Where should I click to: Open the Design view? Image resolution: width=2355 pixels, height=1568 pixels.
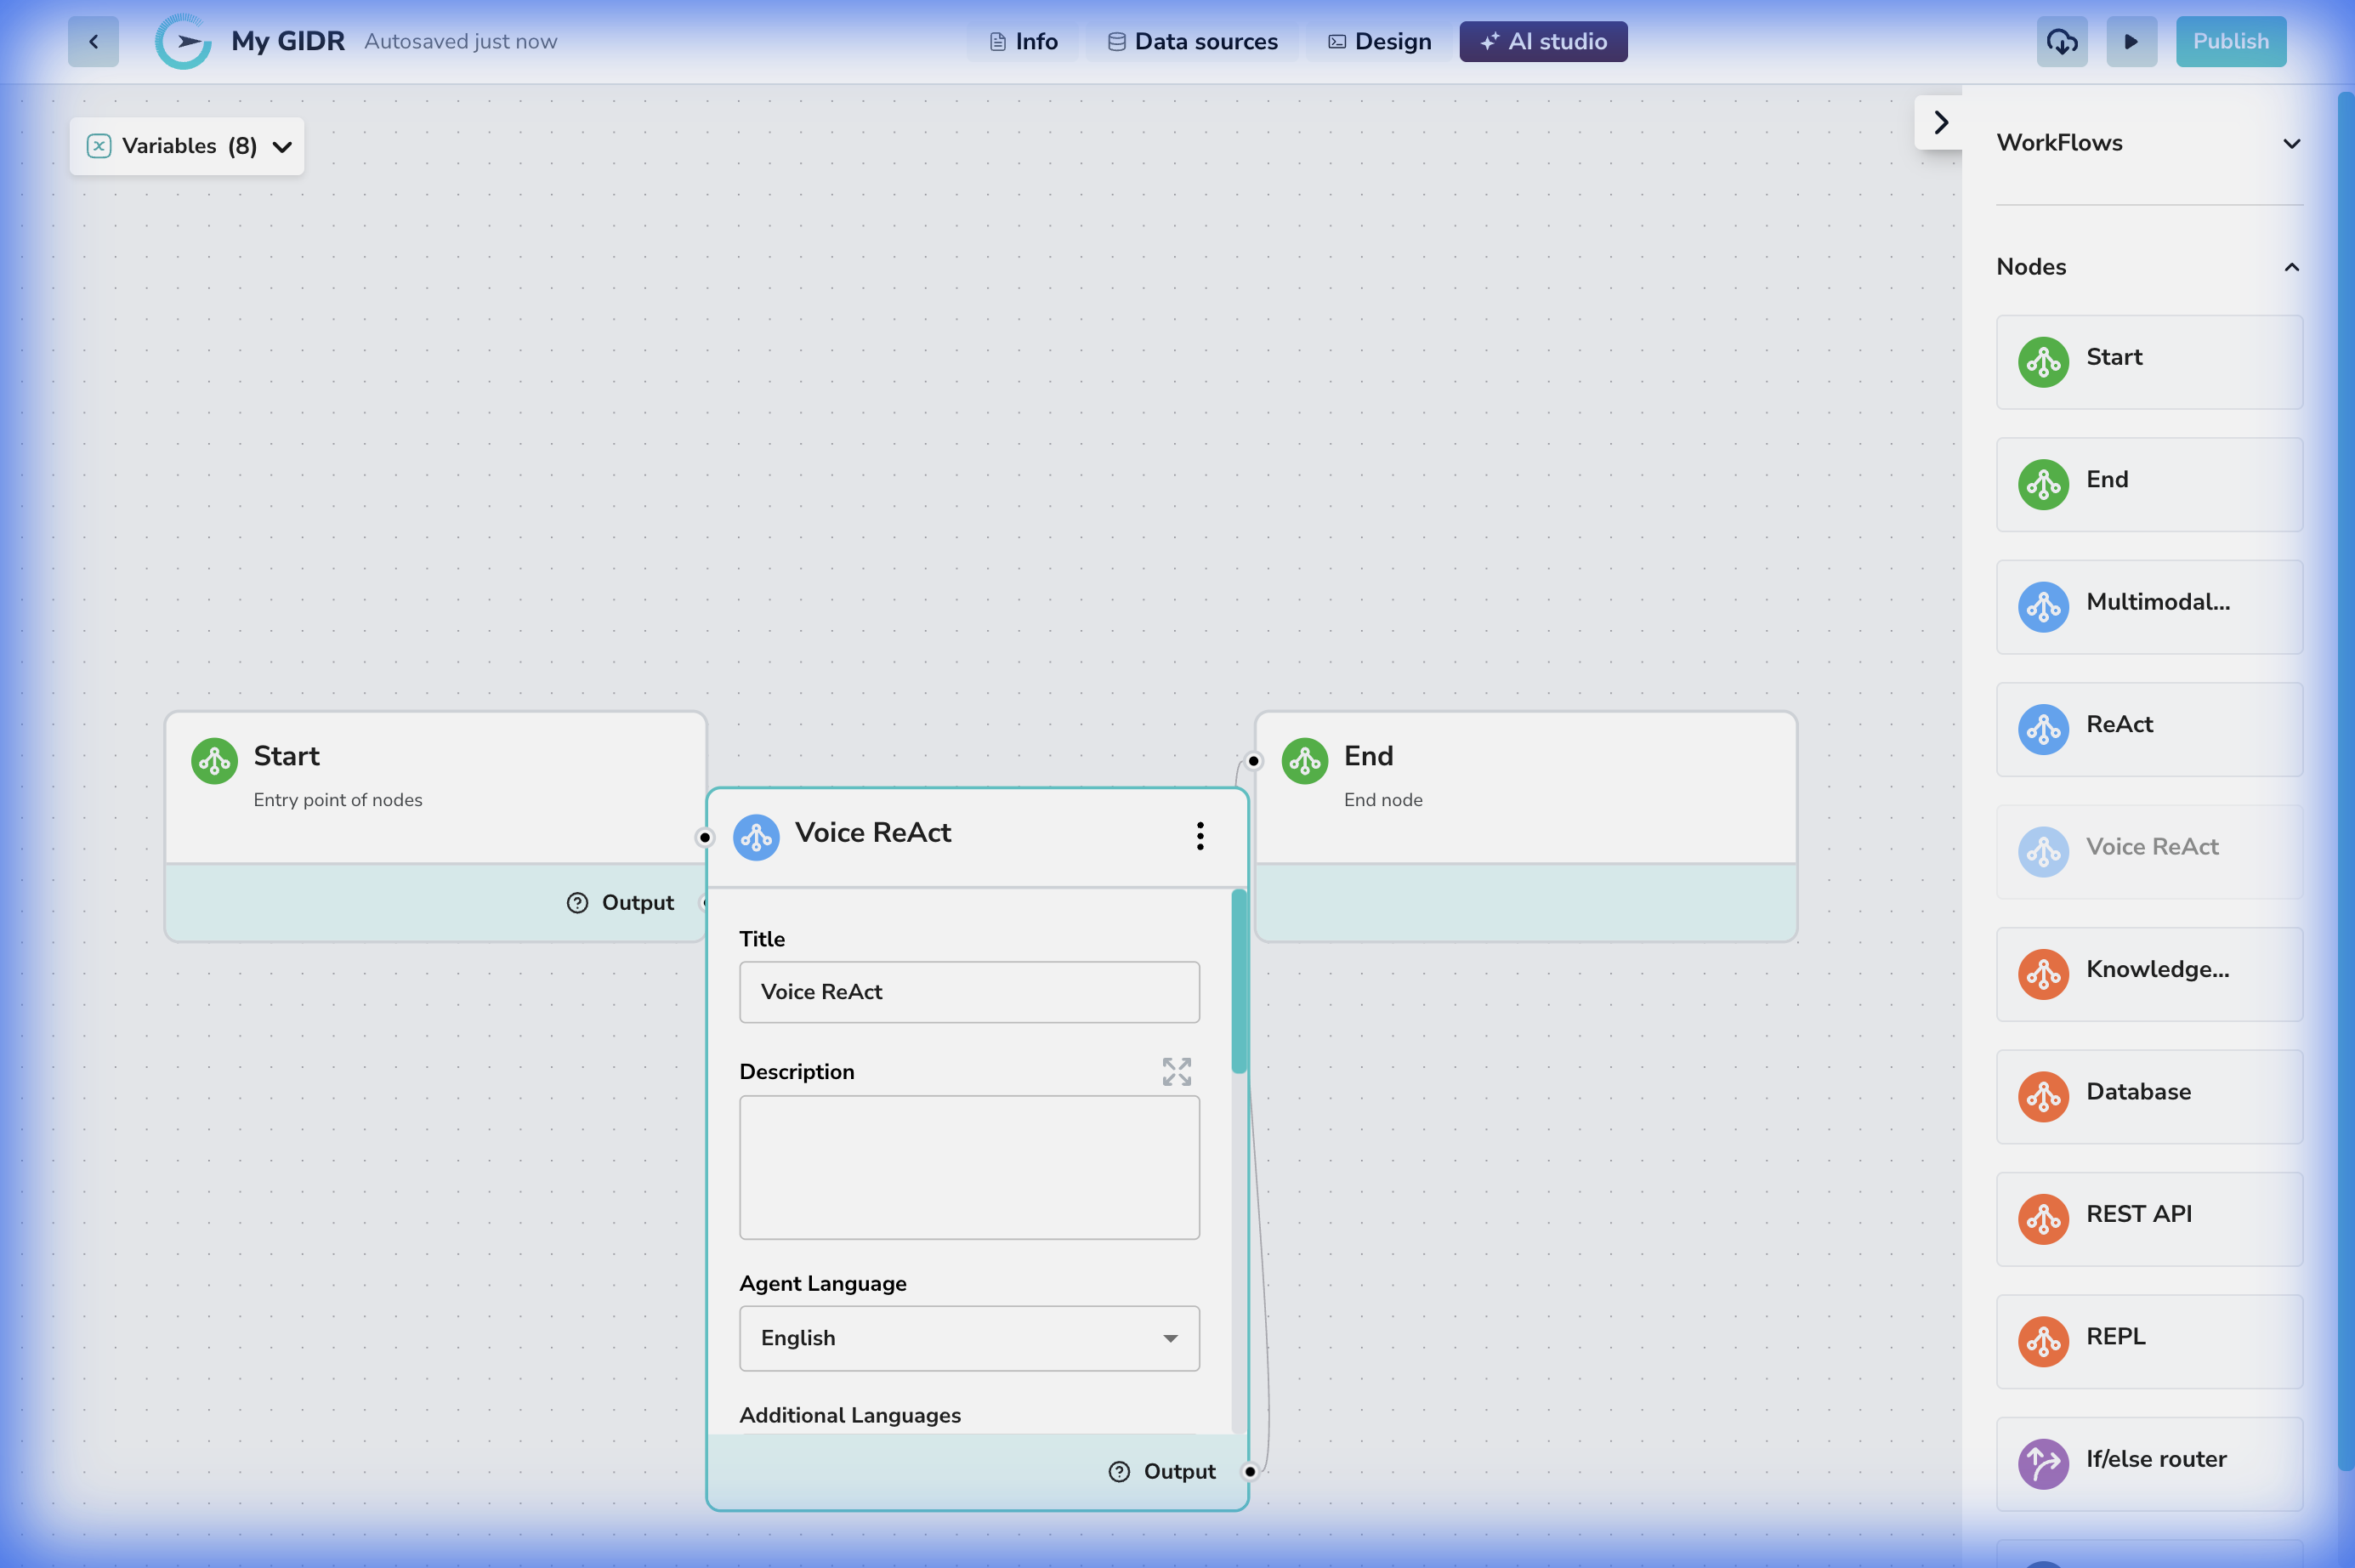(1377, 41)
